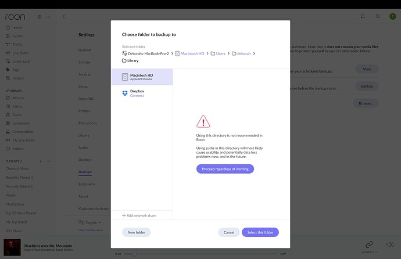Open the three-dot menu next to the gear
401x259 pixels.
tap(48, 17)
